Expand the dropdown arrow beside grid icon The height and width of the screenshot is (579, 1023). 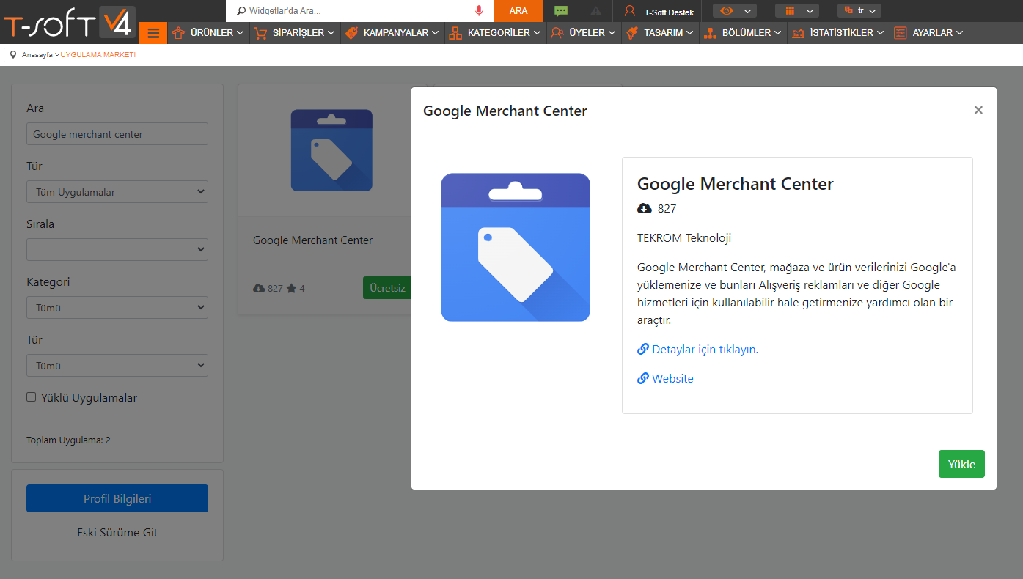[x=810, y=11]
